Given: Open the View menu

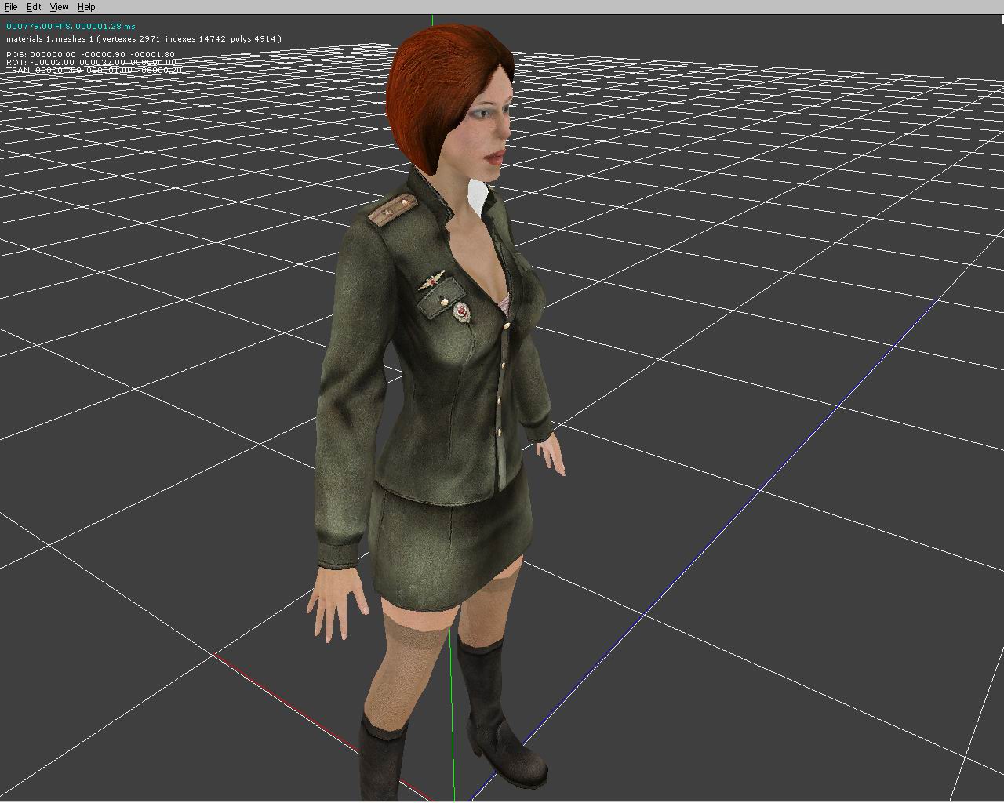Looking at the screenshot, I should pos(59,7).
